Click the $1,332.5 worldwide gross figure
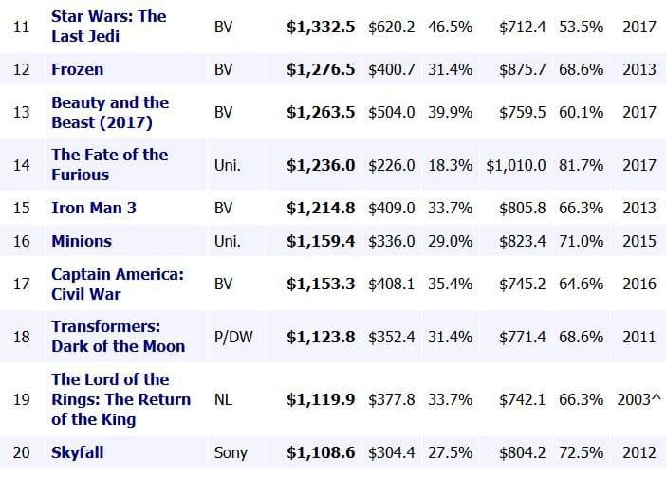Screen dimensions: 666x478 (321, 27)
